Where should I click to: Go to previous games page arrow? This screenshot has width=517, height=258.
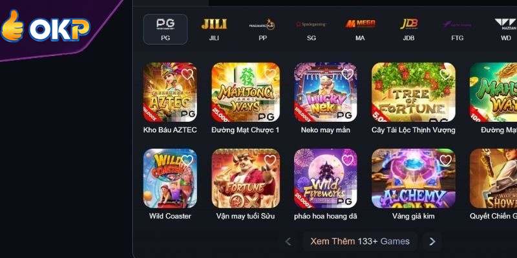tap(288, 241)
